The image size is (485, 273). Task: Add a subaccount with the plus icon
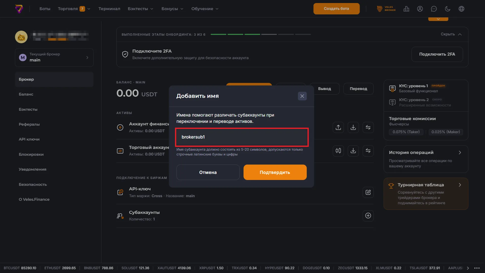coord(368,216)
